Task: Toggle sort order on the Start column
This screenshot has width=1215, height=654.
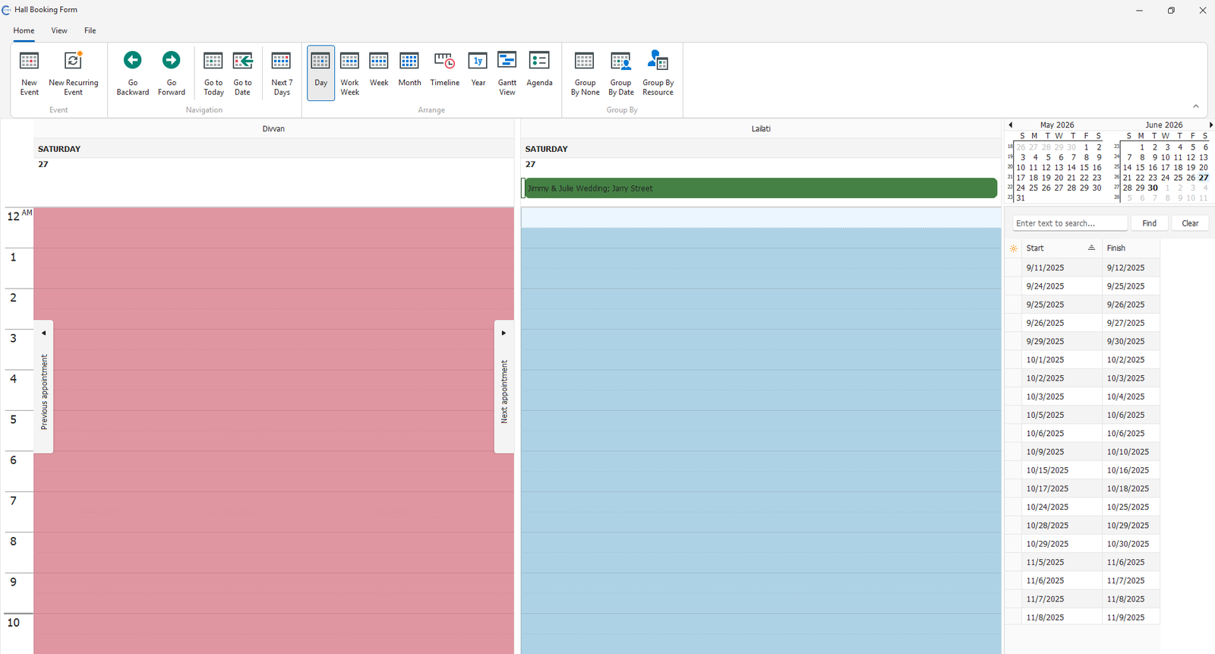Action: click(1061, 248)
